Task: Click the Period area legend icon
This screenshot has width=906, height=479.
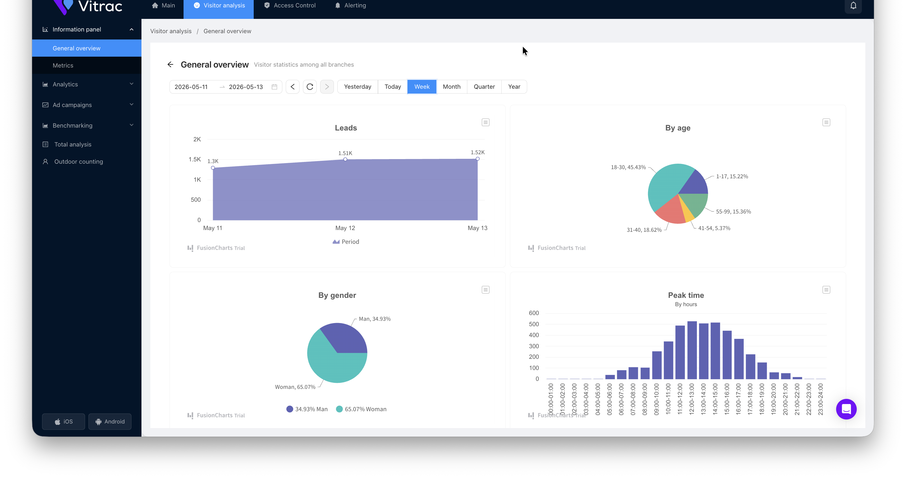Action: click(336, 242)
